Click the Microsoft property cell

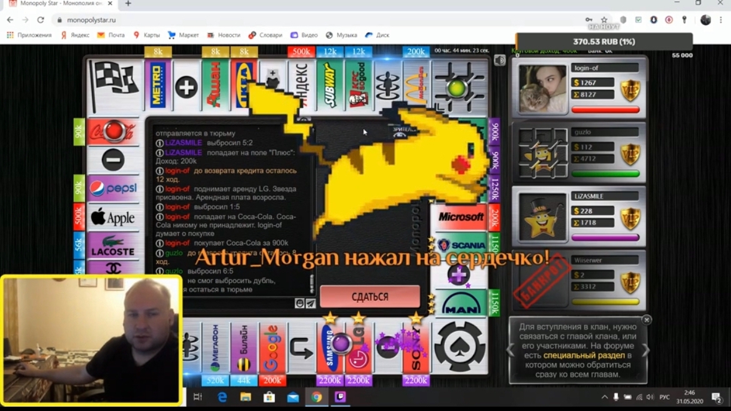click(x=460, y=217)
